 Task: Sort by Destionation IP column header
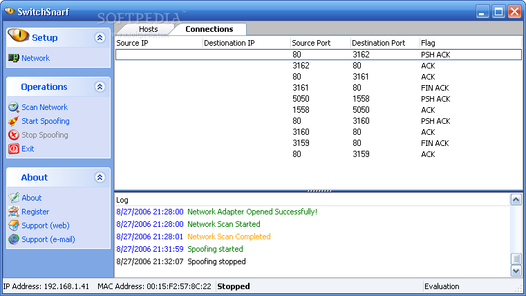247,43
